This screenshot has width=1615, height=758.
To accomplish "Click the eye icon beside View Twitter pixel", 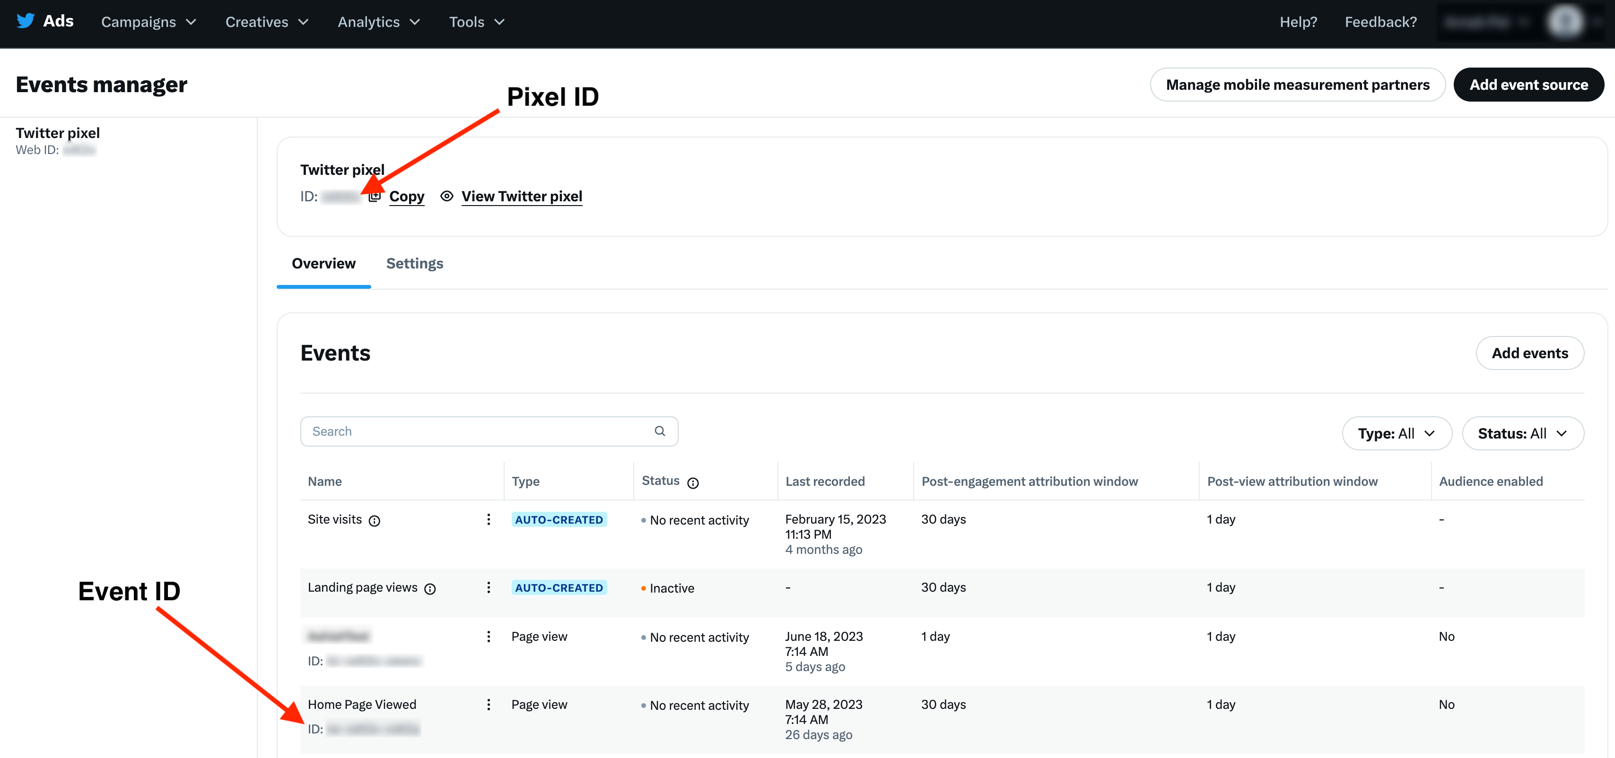I will coord(446,196).
